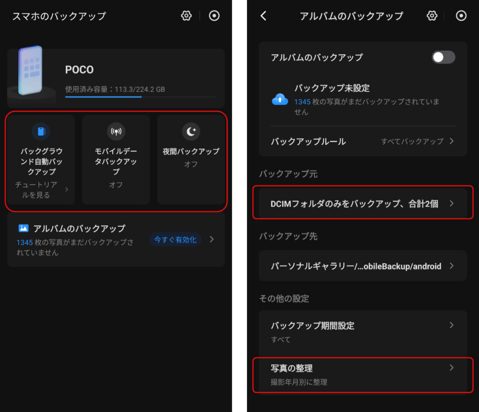The height and width of the screenshot is (412, 479).
Task: Open settings gear on album backup screen
Action: point(431,15)
